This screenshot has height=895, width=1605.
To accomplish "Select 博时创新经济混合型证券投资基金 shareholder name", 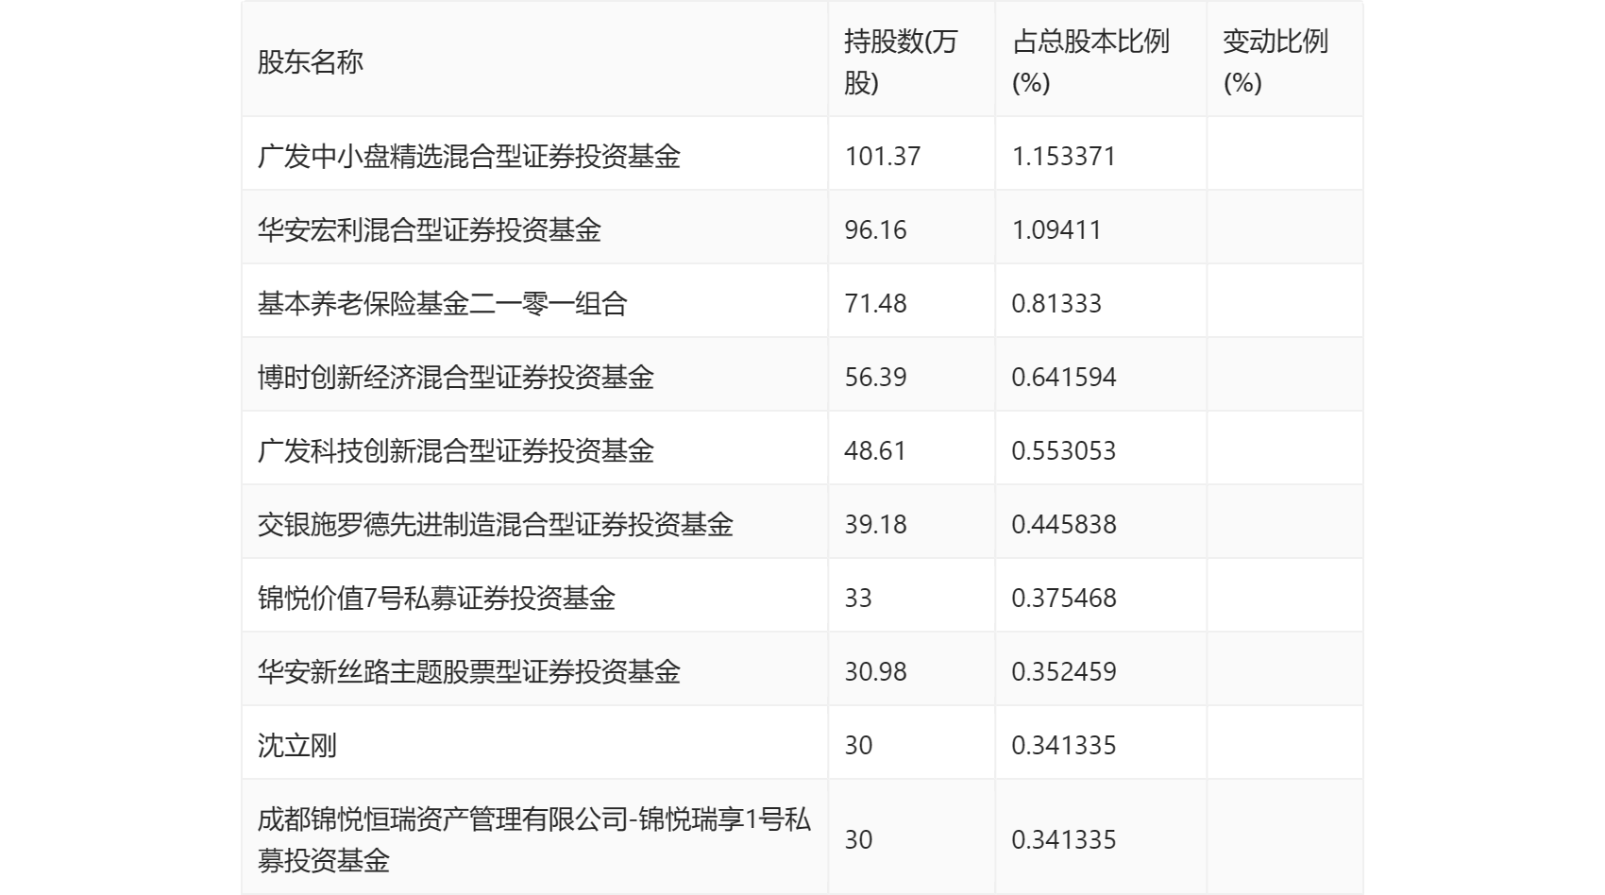I will (456, 377).
